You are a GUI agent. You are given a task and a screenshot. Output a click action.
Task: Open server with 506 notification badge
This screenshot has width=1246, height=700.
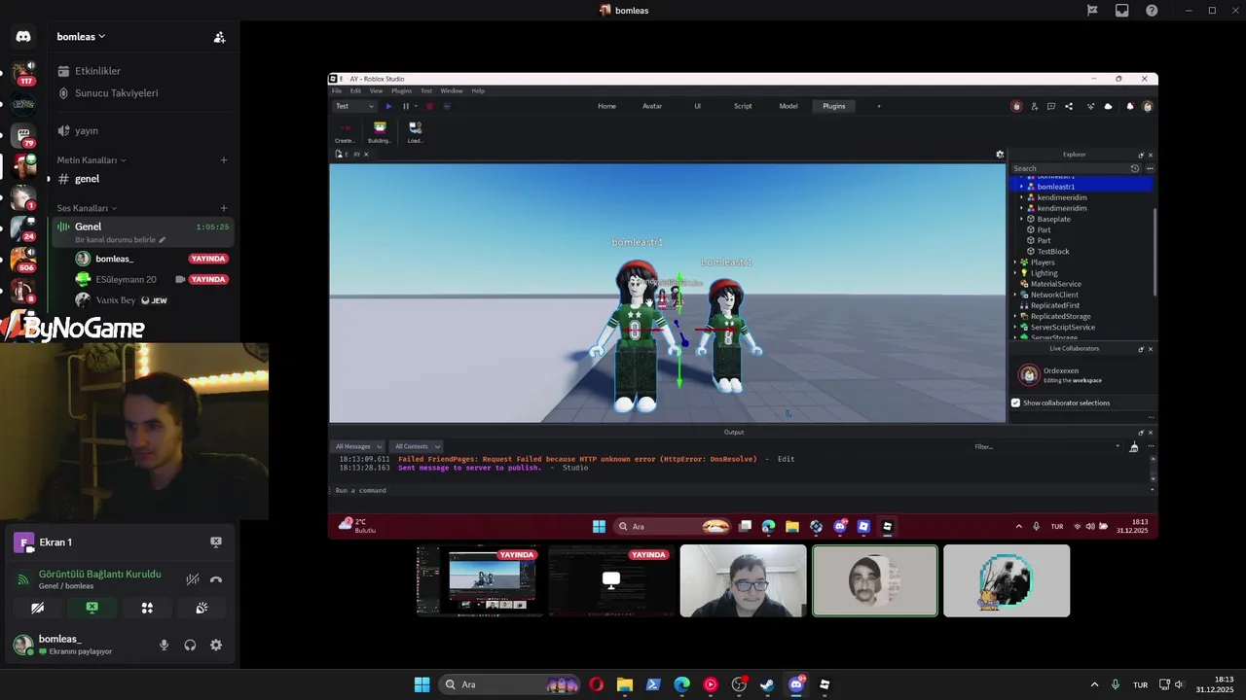pyautogui.click(x=23, y=260)
